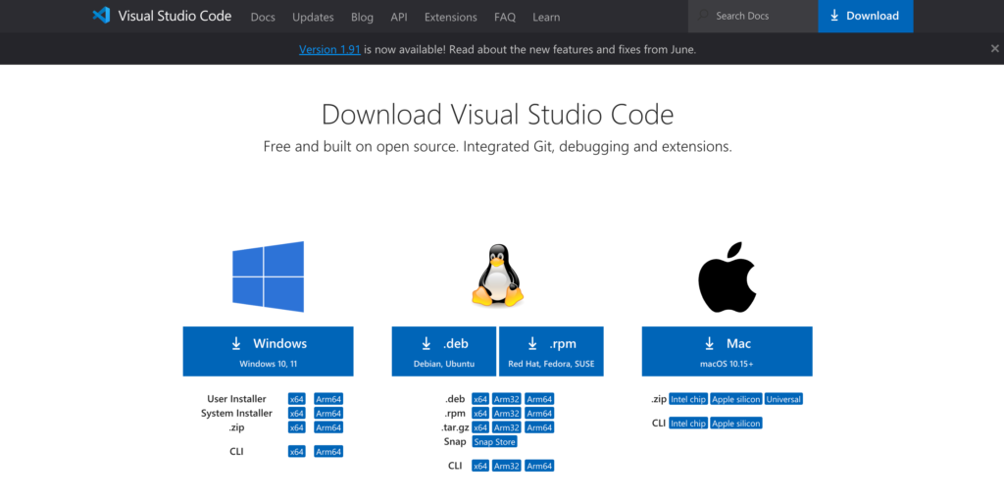Click the 'User Installer' label
This screenshot has height=501, width=1004.
236,399
